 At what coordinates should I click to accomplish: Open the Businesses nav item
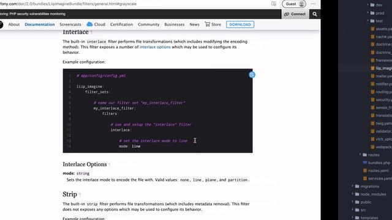click(x=174, y=24)
